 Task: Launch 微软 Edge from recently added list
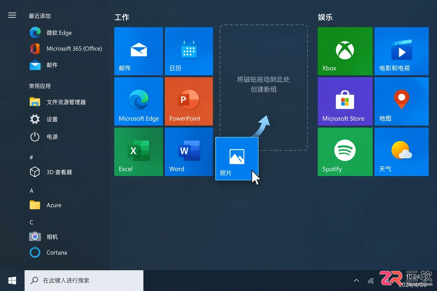click(x=51, y=33)
